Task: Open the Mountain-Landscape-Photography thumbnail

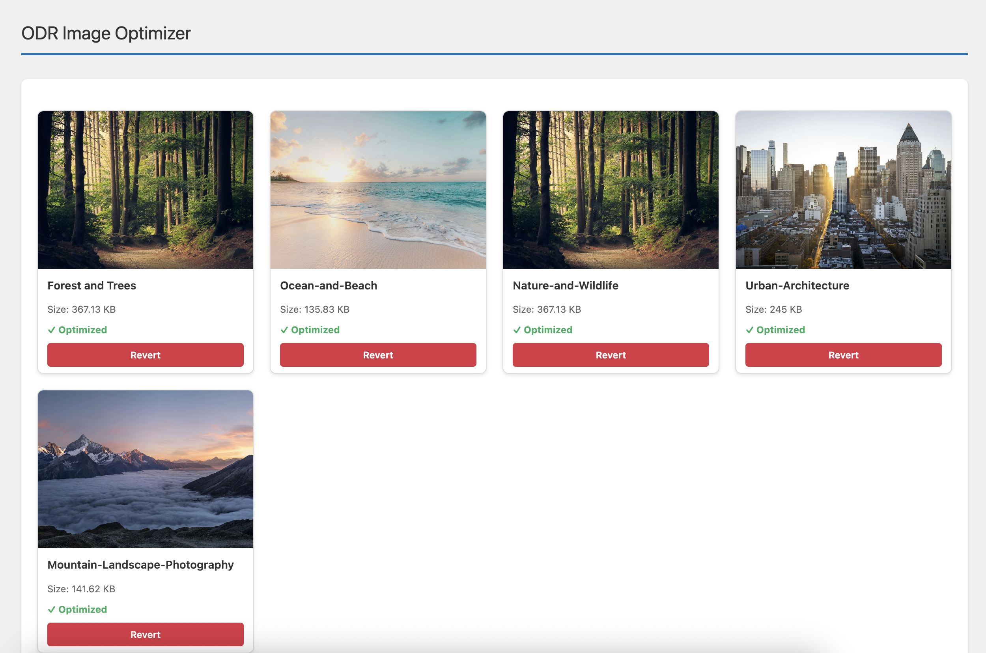Action: point(146,469)
